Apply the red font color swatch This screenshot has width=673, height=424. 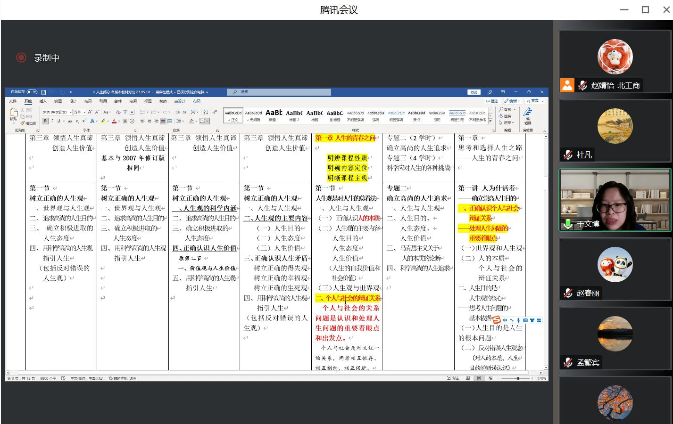coord(114,121)
